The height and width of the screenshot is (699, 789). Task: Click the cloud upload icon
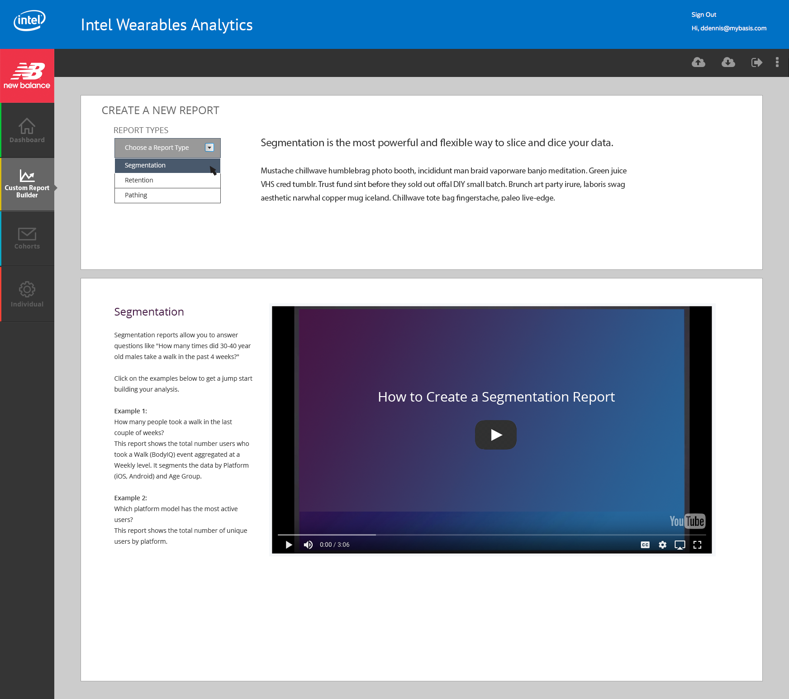(x=699, y=62)
